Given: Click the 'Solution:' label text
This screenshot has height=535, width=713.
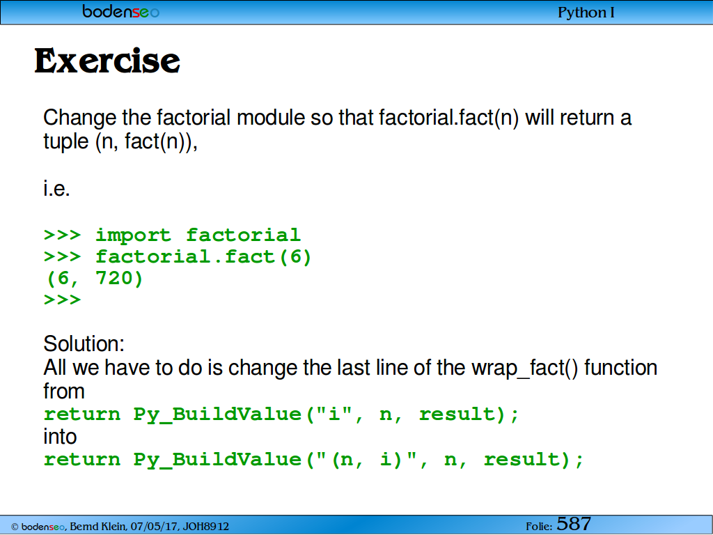Looking at the screenshot, I should [x=84, y=344].
